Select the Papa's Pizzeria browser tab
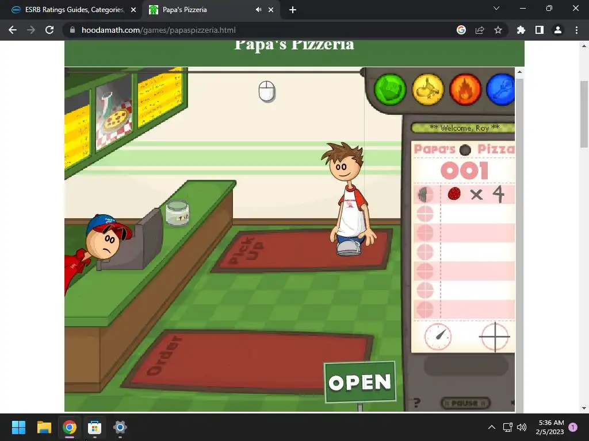This screenshot has height=441, width=589. [x=206, y=10]
